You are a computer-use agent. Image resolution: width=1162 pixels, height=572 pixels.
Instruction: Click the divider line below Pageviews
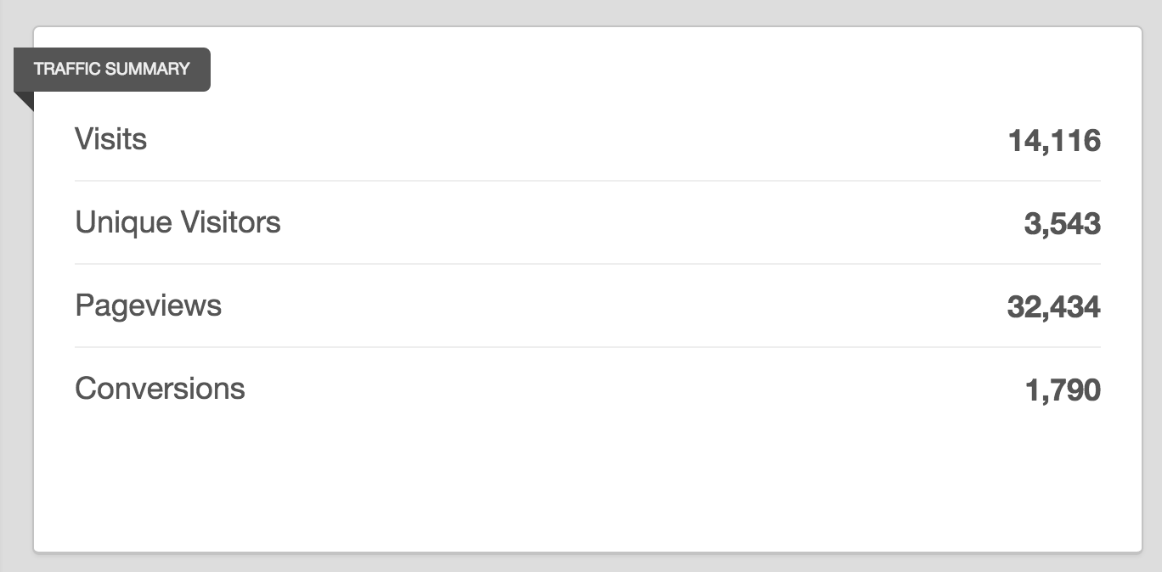tap(588, 347)
